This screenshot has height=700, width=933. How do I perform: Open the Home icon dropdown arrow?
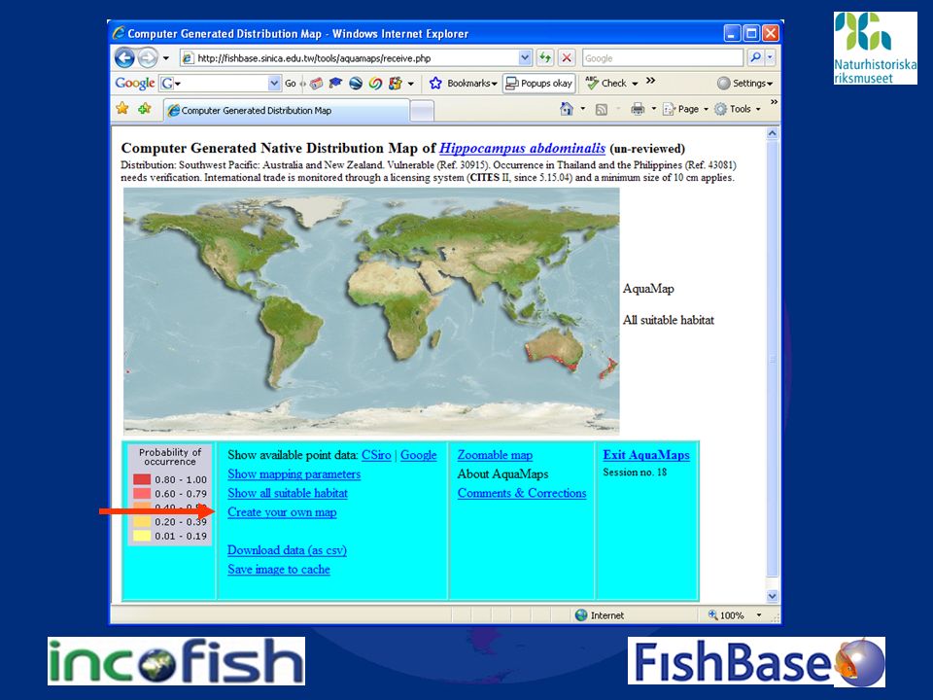582,110
